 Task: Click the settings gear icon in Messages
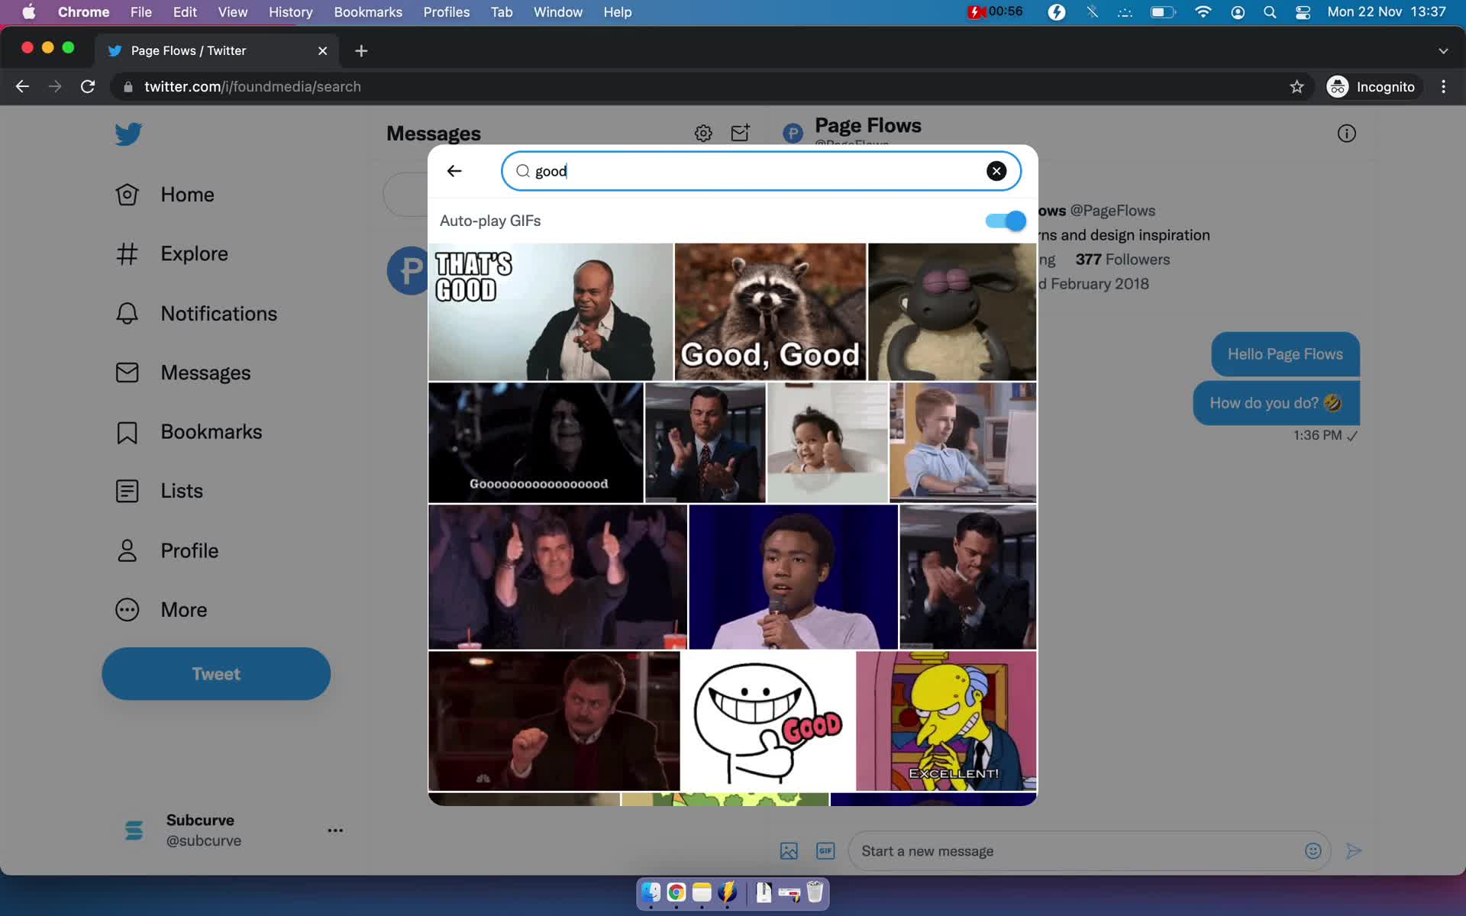(703, 132)
